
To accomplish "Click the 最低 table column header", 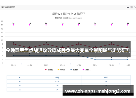I will [106, 77].
